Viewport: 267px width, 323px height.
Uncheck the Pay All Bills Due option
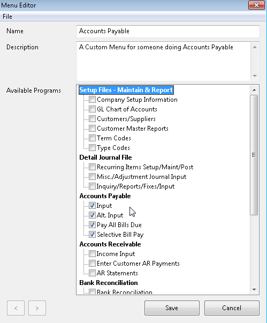pyautogui.click(x=92, y=225)
